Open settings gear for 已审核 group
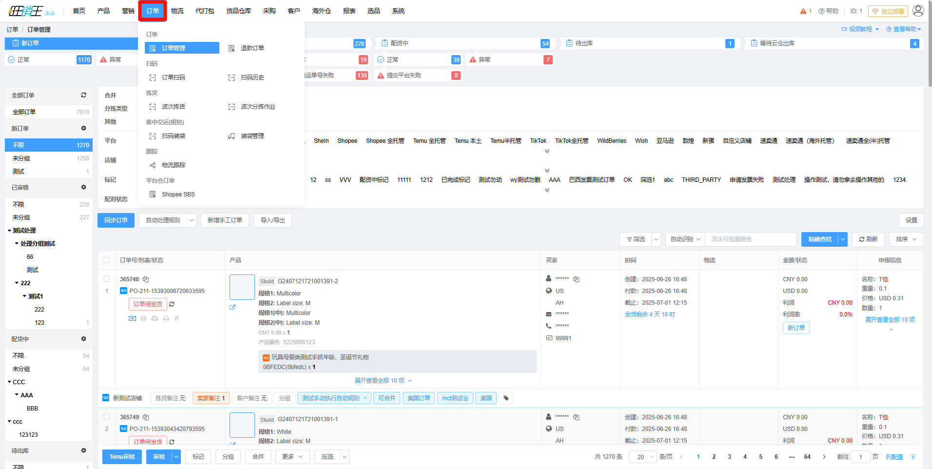Viewport: 932px width, 469px height. [x=83, y=187]
